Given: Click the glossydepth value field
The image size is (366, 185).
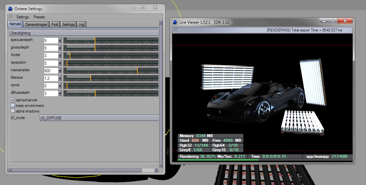Looking at the screenshot, I should point(51,48).
